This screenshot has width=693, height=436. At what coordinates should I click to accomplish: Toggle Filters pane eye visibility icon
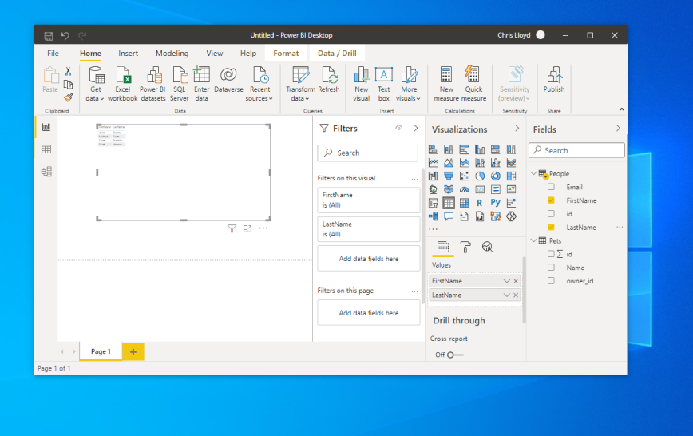pyautogui.click(x=399, y=129)
